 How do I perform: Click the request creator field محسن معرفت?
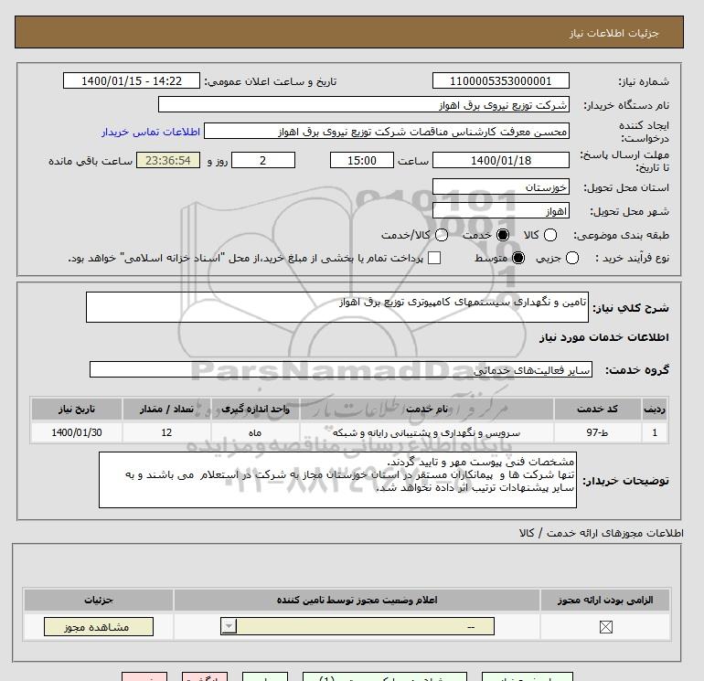tap(387, 132)
